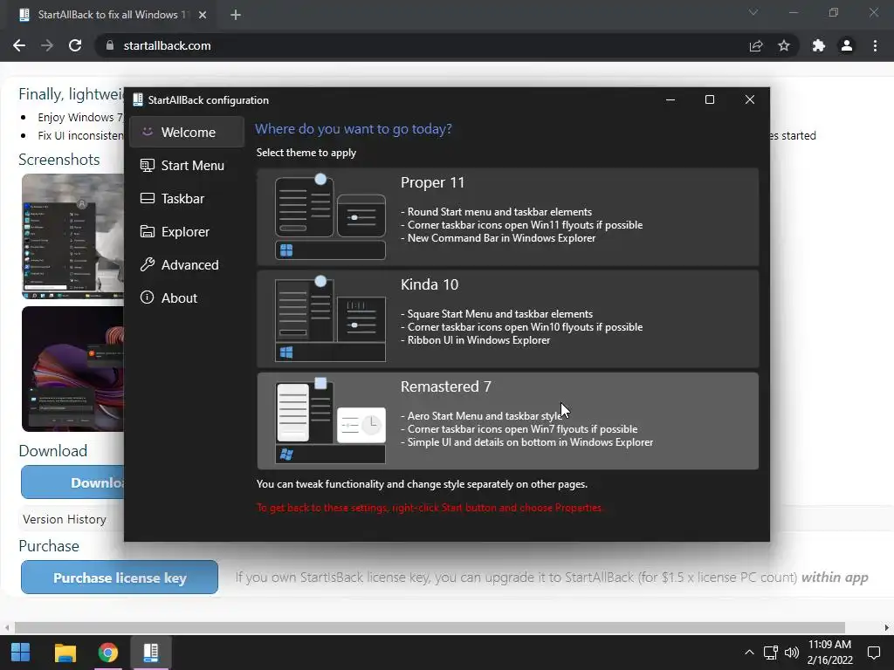This screenshot has width=894, height=670.
Task: Click the Taskbar sidebar icon
Action: [x=147, y=198]
